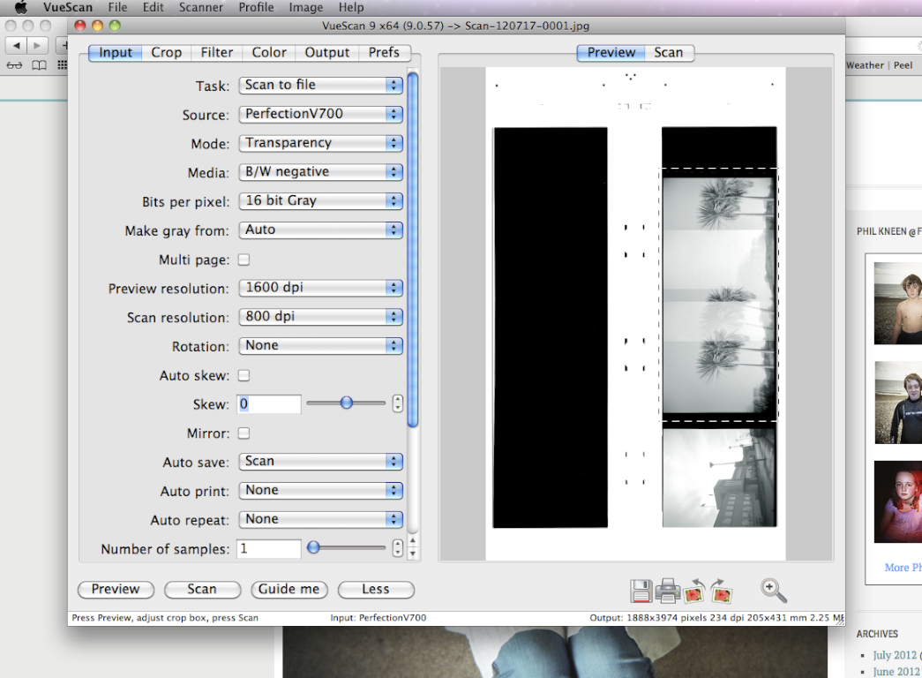Open Safari Reading List glasses icon
This screenshot has height=678, width=922.
click(x=15, y=65)
